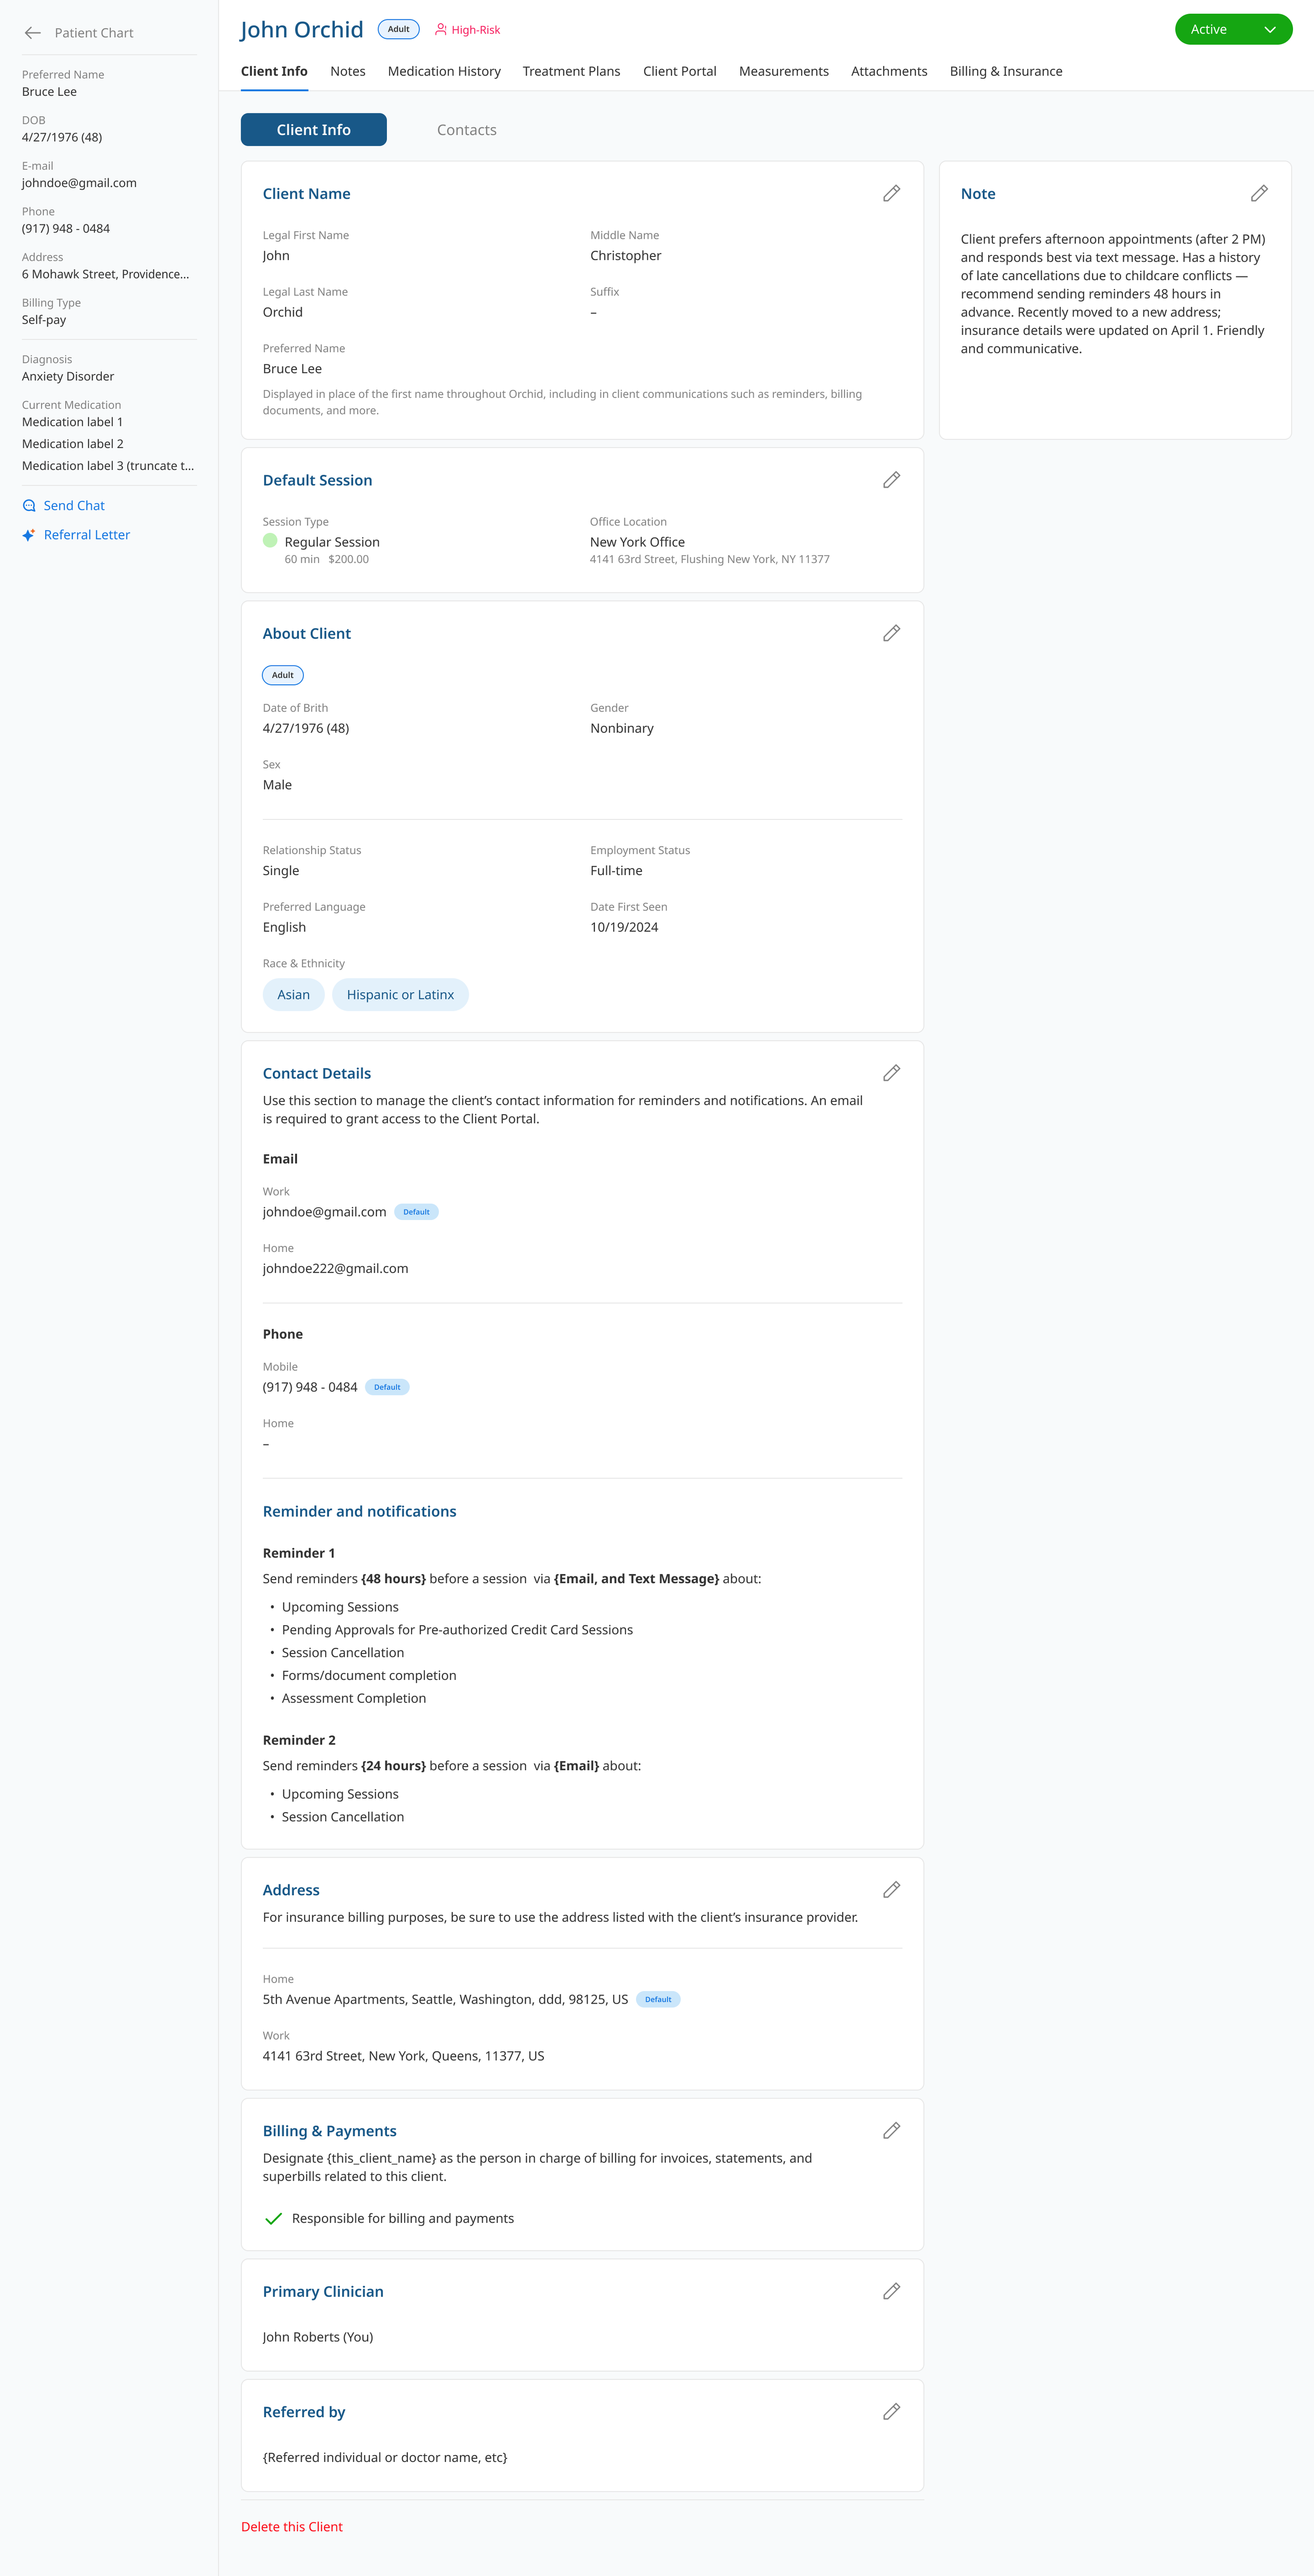This screenshot has height=2576, width=1314.
Task: Edit About Client using its pencil icon
Action: click(891, 633)
